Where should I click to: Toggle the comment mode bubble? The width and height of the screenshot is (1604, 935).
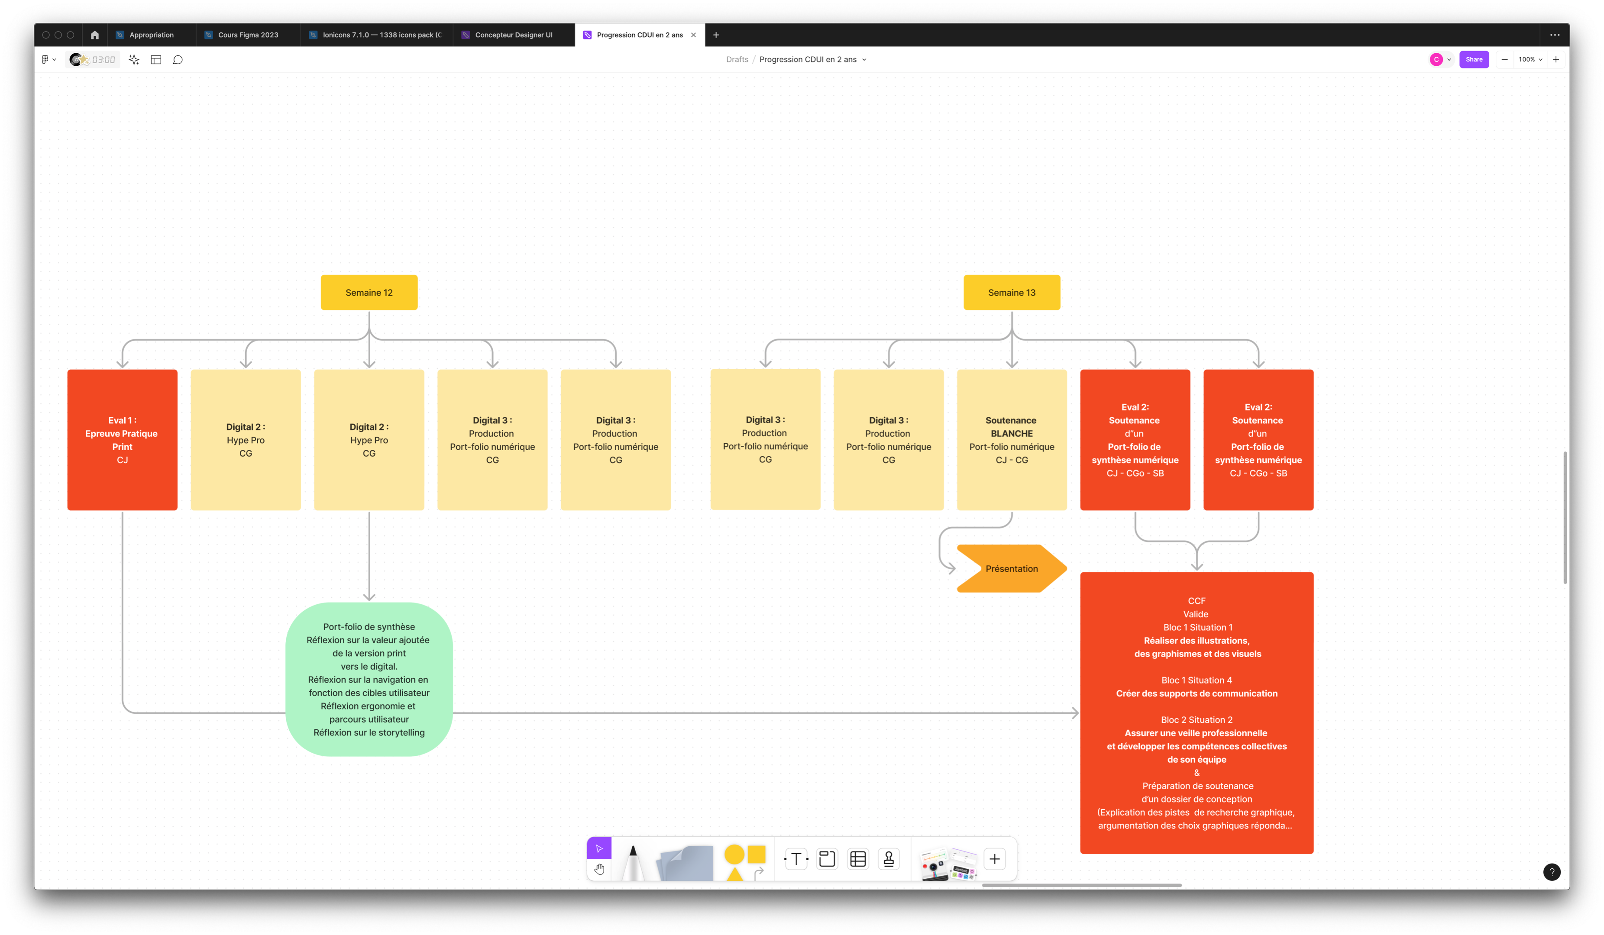pyautogui.click(x=178, y=60)
